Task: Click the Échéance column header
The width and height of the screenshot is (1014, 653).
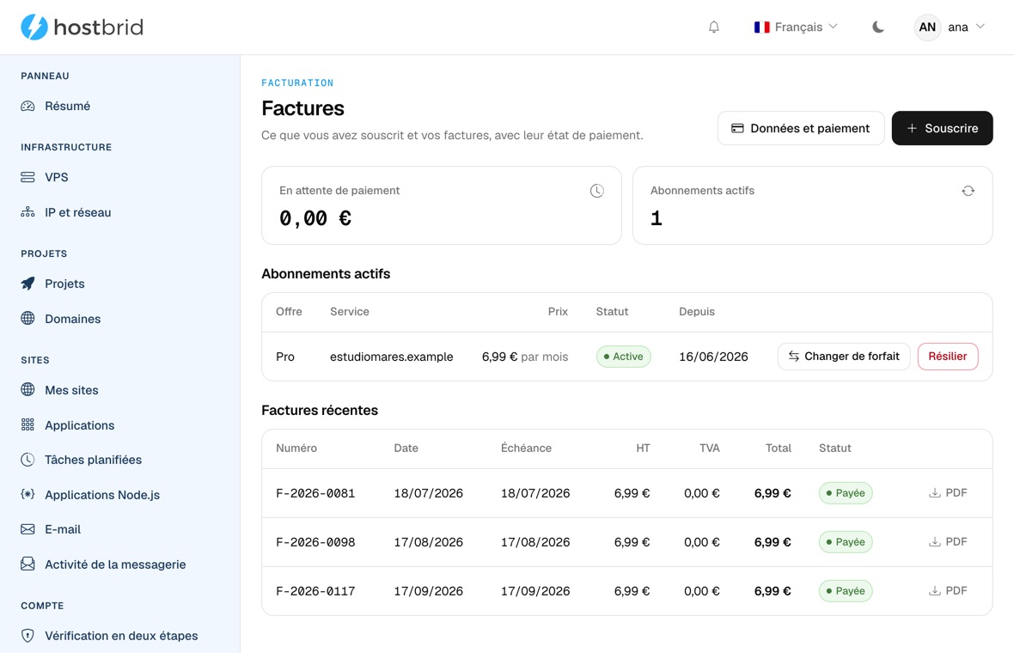Action: [x=526, y=448]
